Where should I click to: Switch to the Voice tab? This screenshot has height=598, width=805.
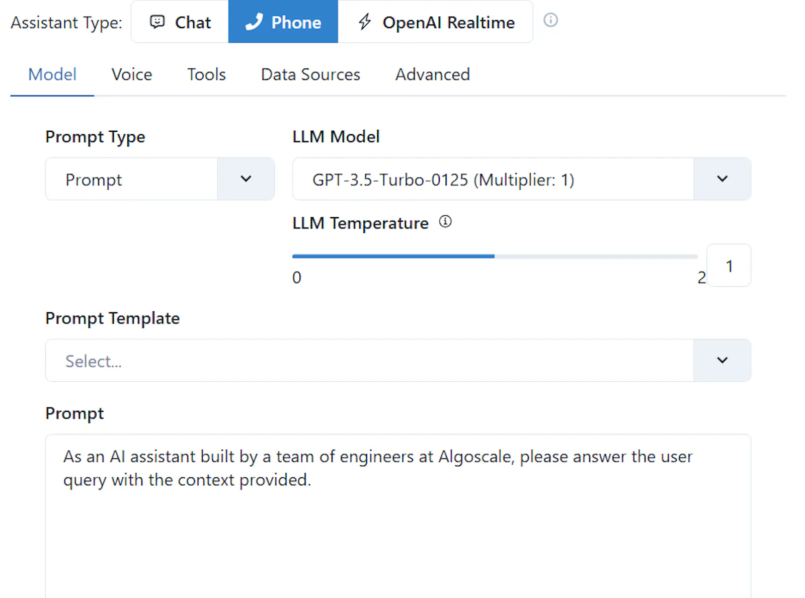132,74
